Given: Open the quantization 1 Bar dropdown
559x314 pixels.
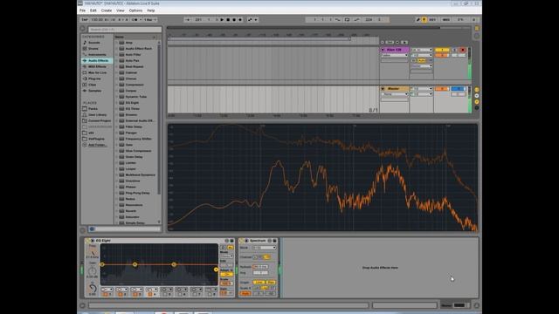Looking at the screenshot, I should (150, 20).
